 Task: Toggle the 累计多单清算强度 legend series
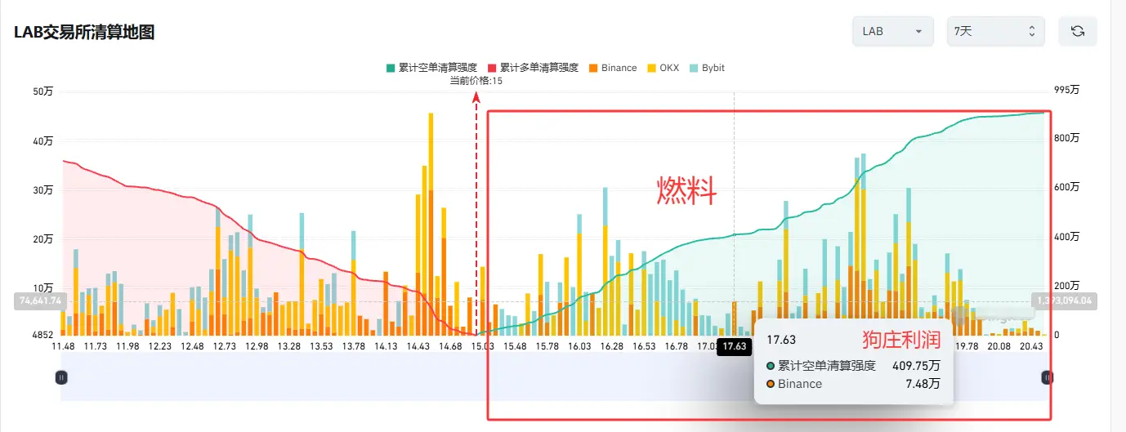tap(533, 68)
